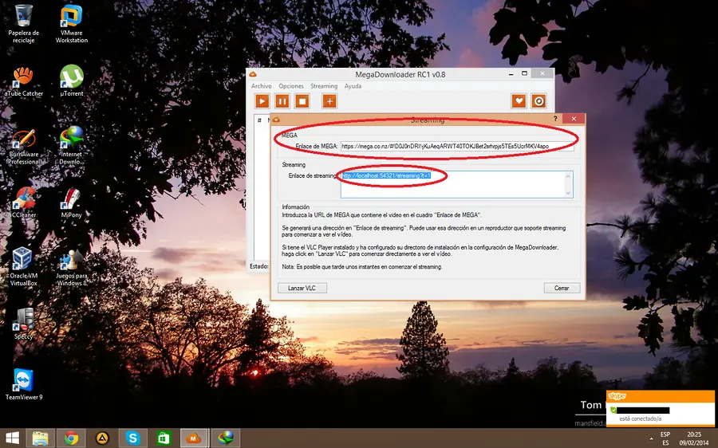This screenshot has width=718, height=448.
Task: Close the Streaming dialog with red X
Action: click(574, 119)
